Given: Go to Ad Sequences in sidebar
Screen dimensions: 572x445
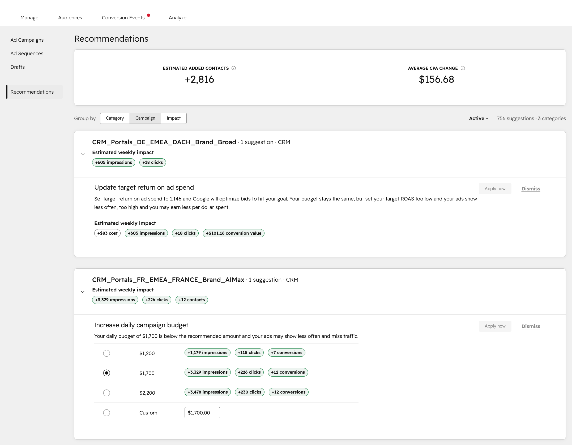Looking at the screenshot, I should tap(27, 53).
